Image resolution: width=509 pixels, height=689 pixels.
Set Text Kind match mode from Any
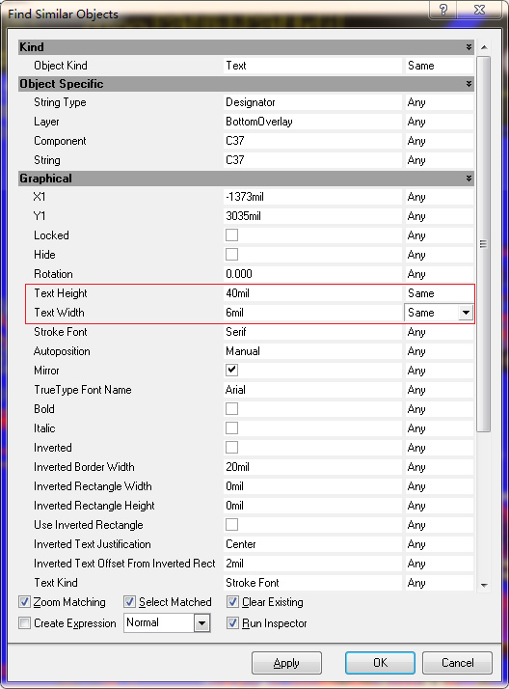pyautogui.click(x=439, y=583)
